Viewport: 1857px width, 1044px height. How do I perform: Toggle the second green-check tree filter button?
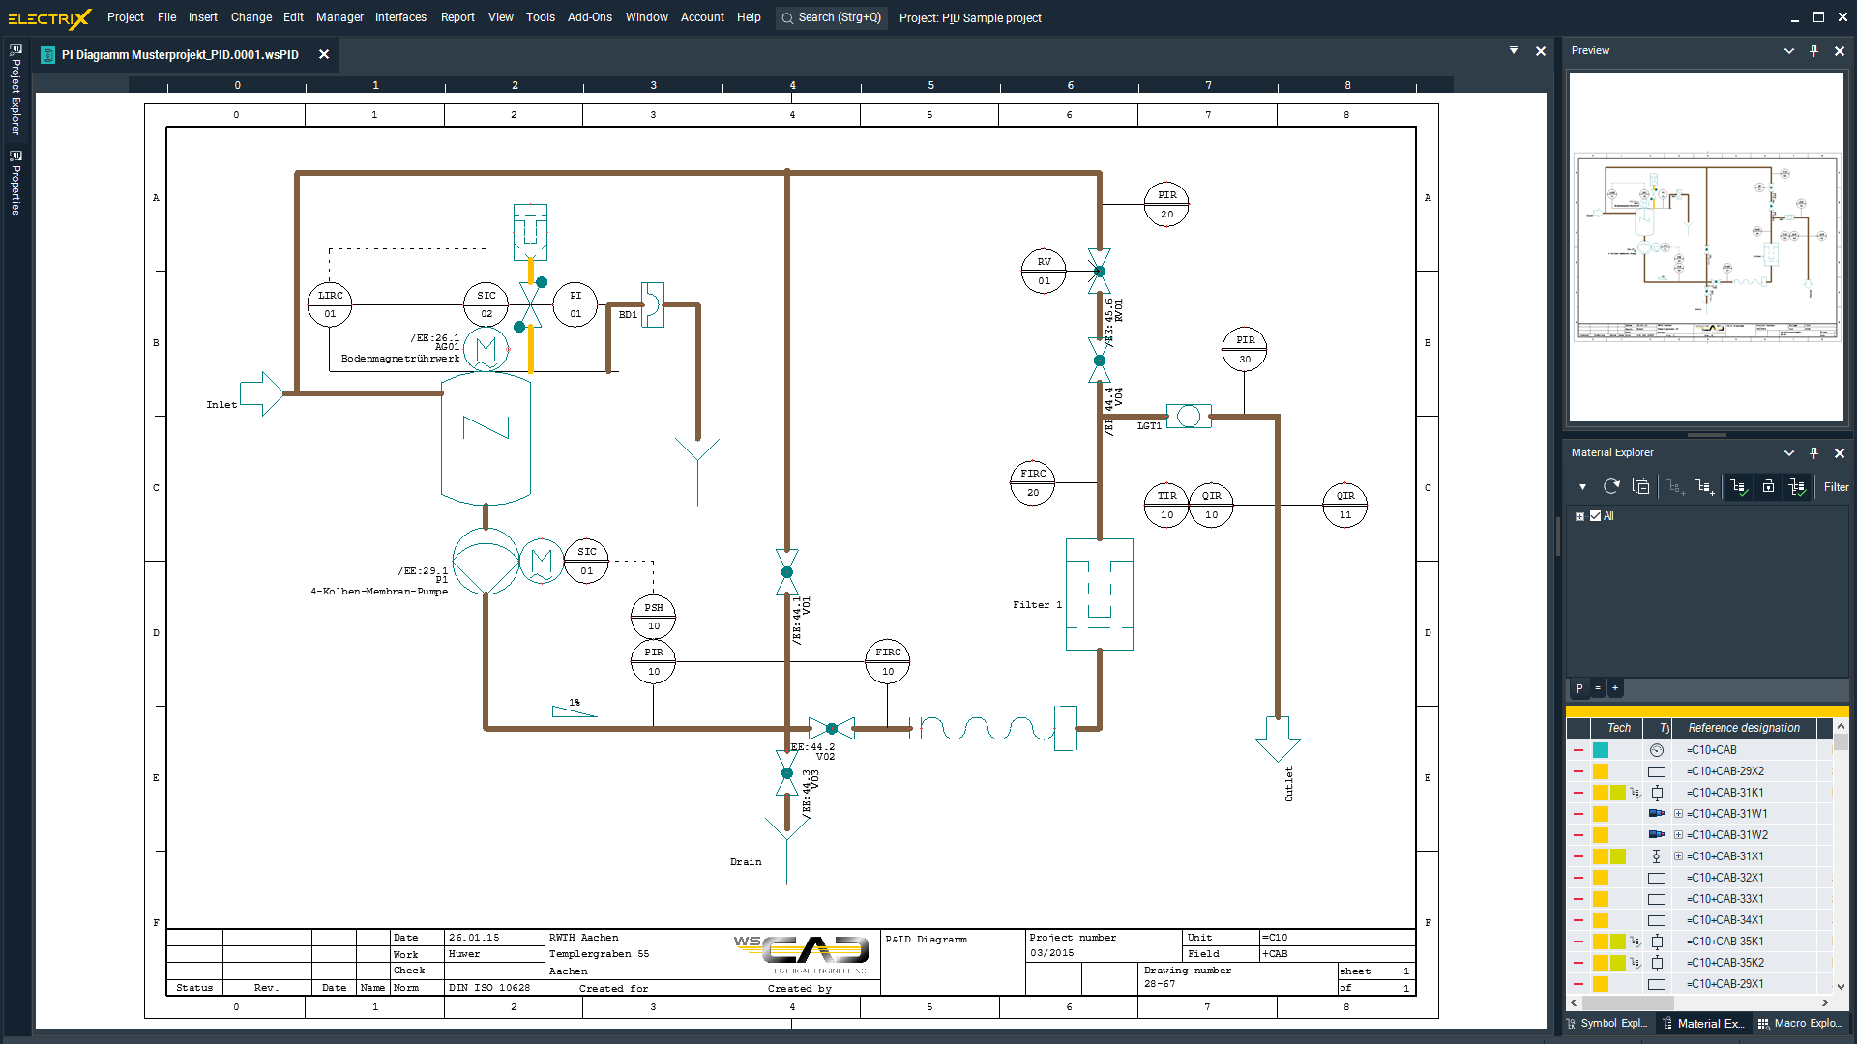point(1797,487)
